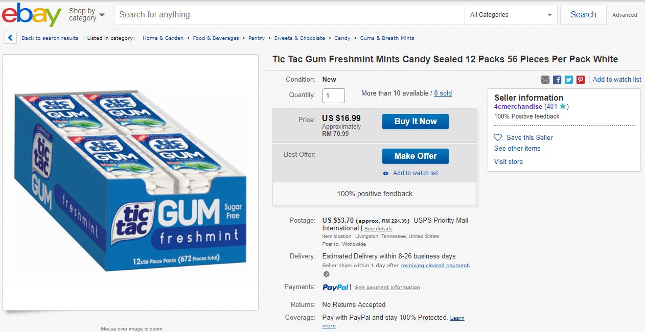Image resolution: width=645 pixels, height=332 pixels.
Task: Click the Tic Tac Gum product image
Action: pyautogui.click(x=130, y=182)
